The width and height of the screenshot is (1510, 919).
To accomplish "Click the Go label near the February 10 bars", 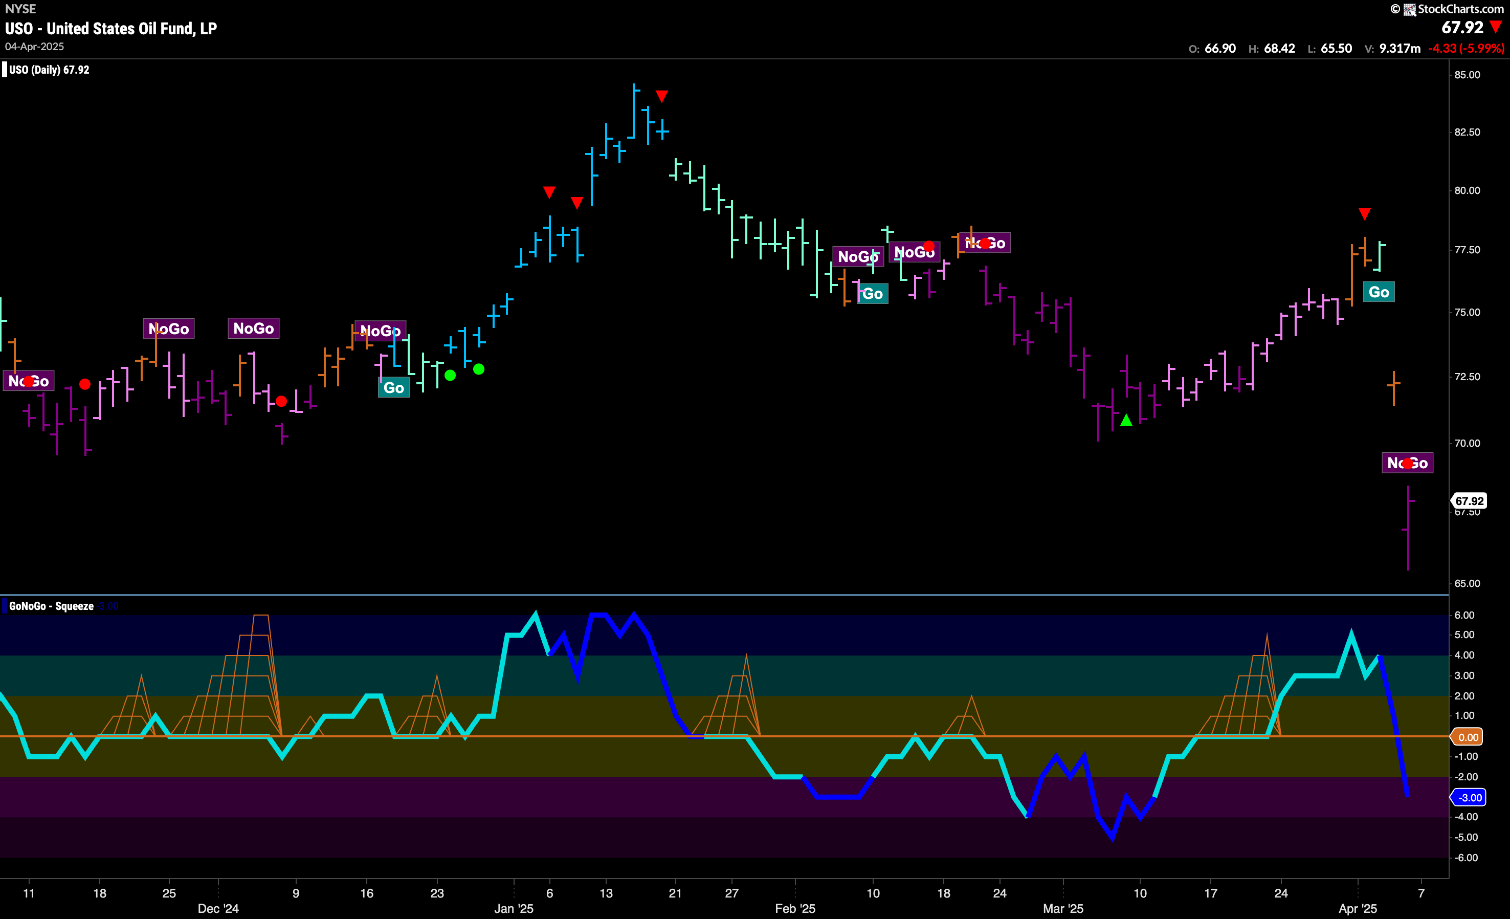I will tap(873, 294).
